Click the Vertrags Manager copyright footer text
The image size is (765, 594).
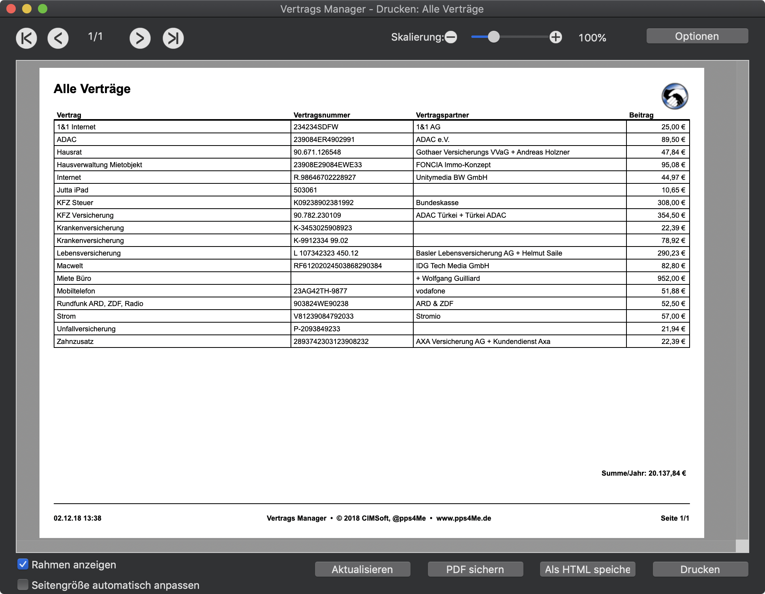pyautogui.click(x=379, y=518)
